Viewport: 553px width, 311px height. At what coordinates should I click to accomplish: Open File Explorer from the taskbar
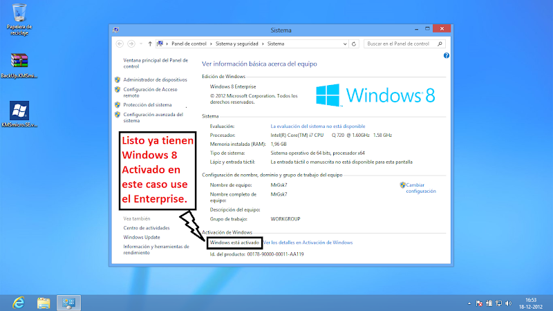tap(44, 303)
